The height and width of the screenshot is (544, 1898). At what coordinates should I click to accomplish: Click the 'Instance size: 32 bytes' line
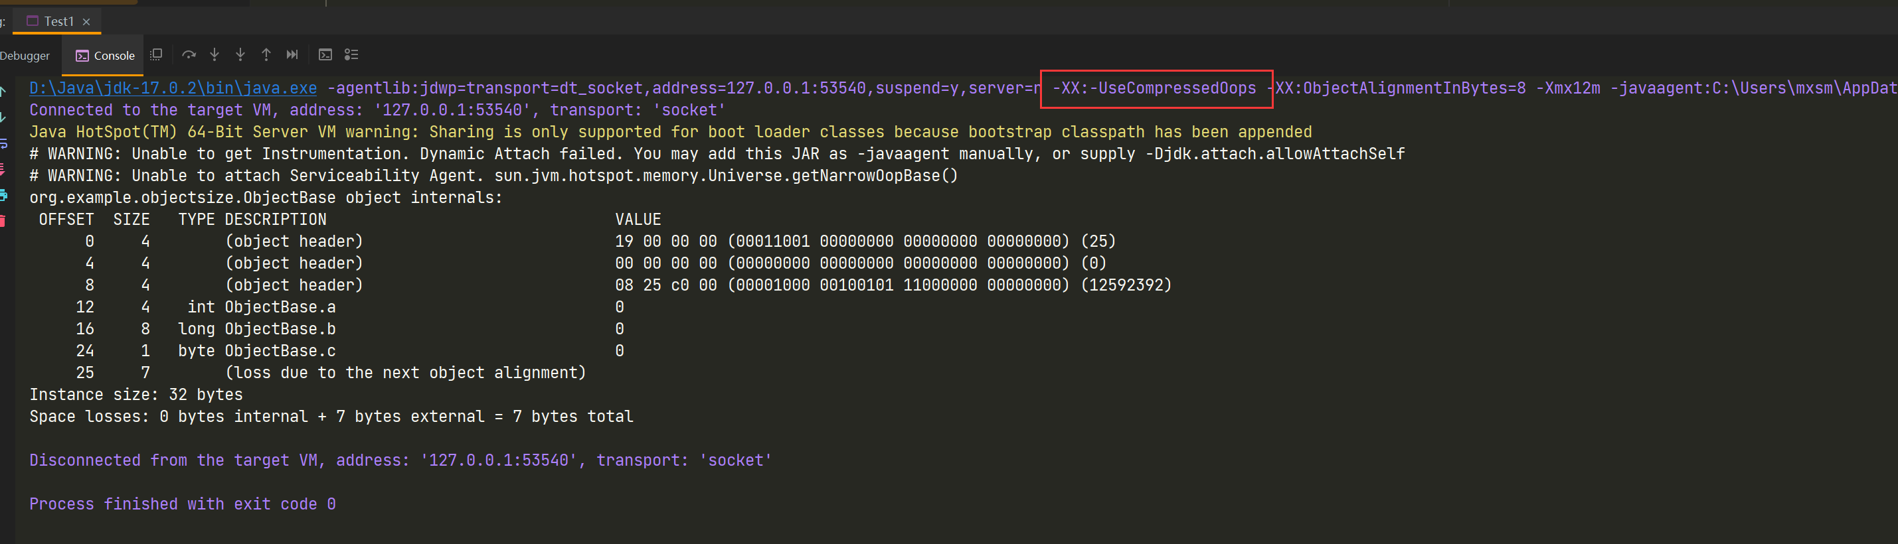[x=136, y=395]
